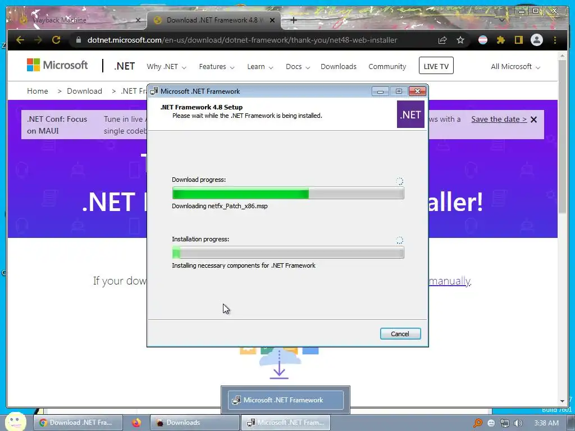The image size is (575, 431).
Task: Click the round colorful extension icon
Action: tap(483, 40)
